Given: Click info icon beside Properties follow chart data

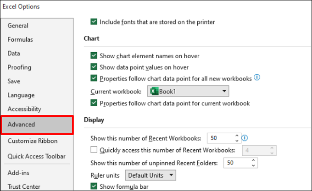Looking at the screenshot, I should pyautogui.click(x=257, y=77).
